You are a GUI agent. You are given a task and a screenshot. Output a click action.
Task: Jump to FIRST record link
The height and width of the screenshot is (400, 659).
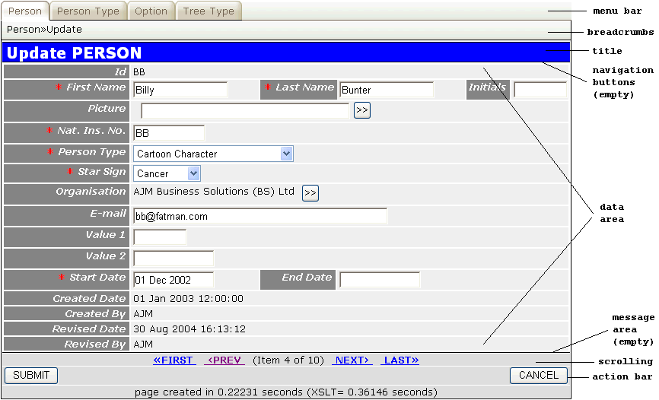pyautogui.click(x=174, y=360)
